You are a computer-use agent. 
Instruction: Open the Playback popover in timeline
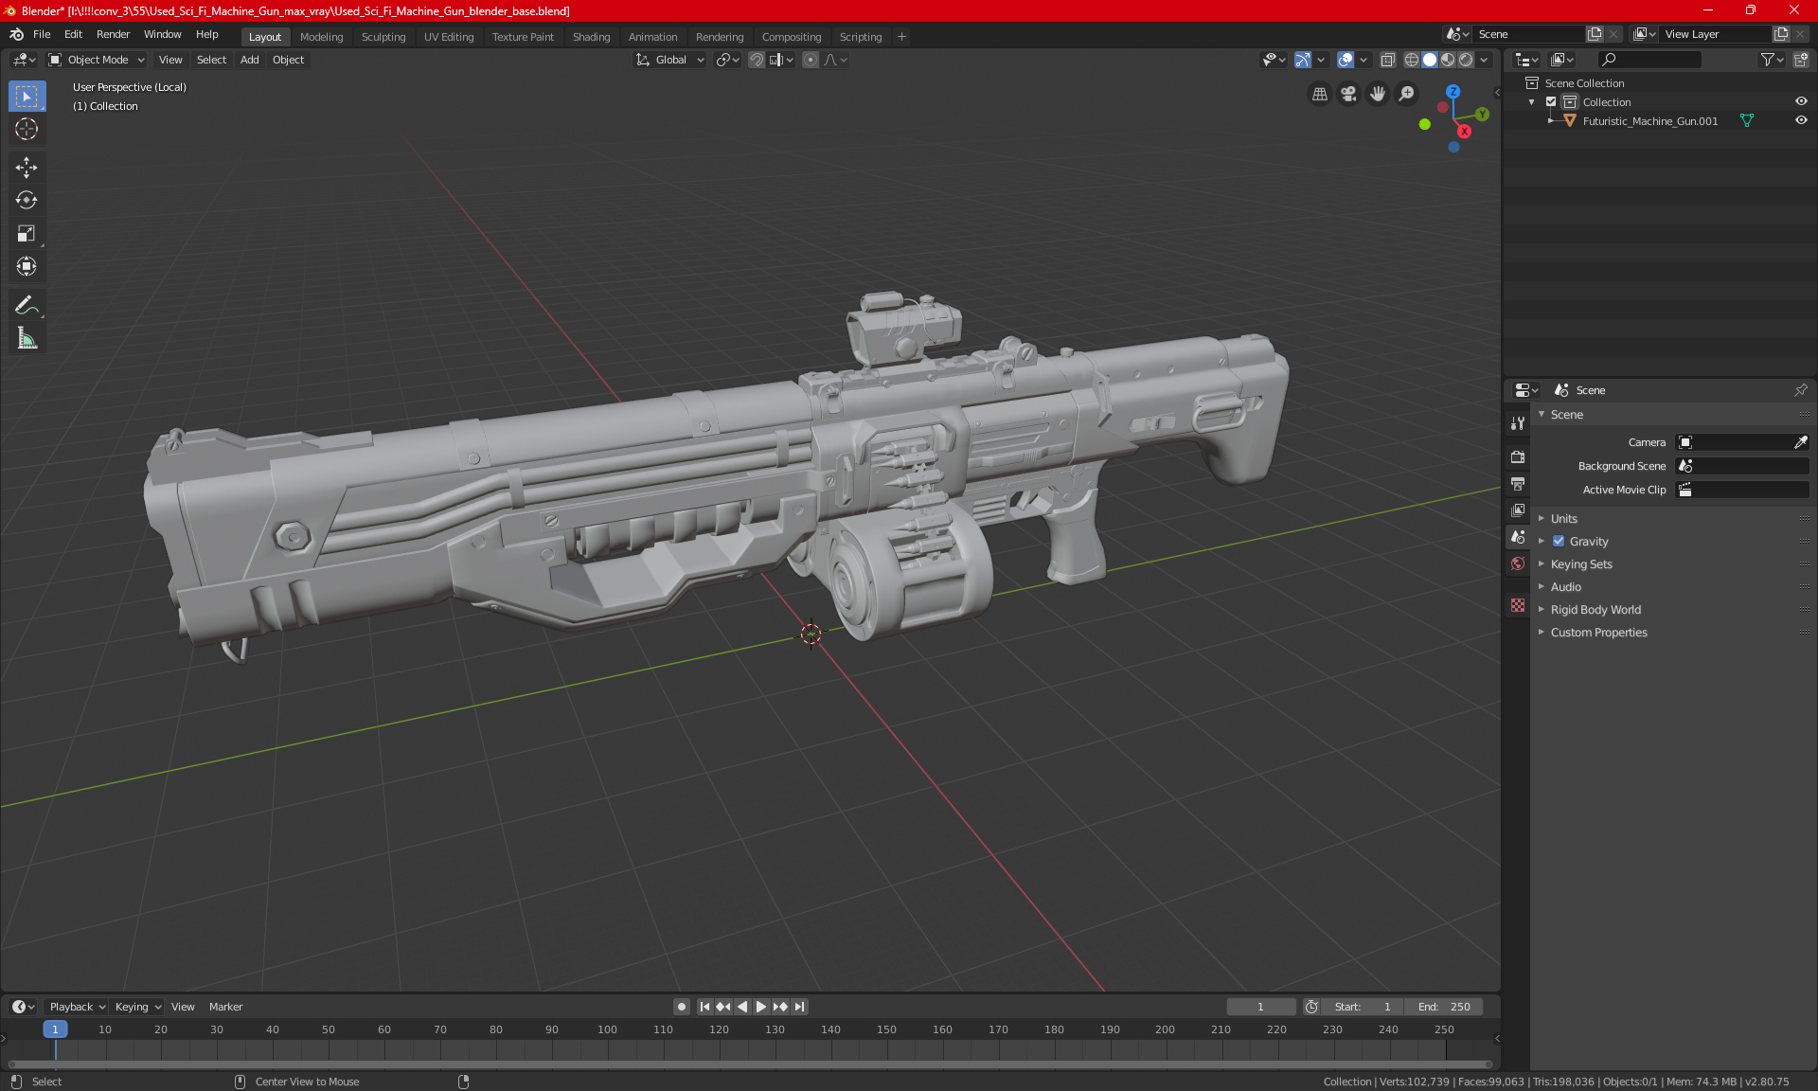click(77, 1007)
